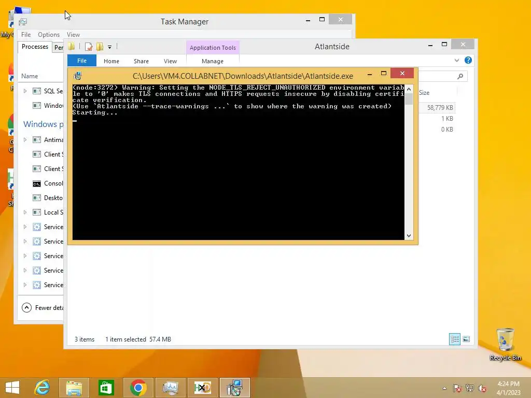Click the Action Center flag tray icon
531x398 pixels.
click(457, 388)
